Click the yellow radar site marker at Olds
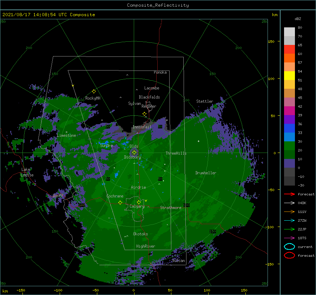Image resolution: width=316 pixels, height=295 pixels. [134, 153]
